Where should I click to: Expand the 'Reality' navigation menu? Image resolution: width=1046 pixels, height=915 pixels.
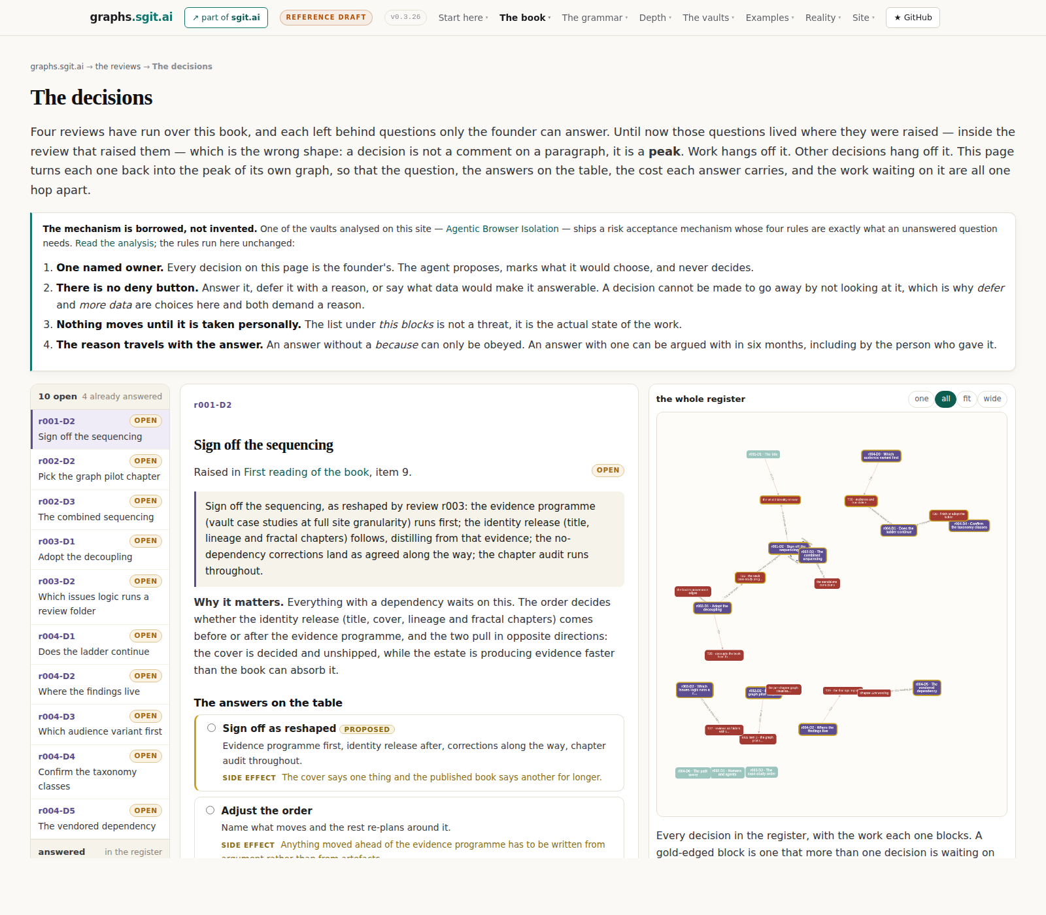(823, 18)
